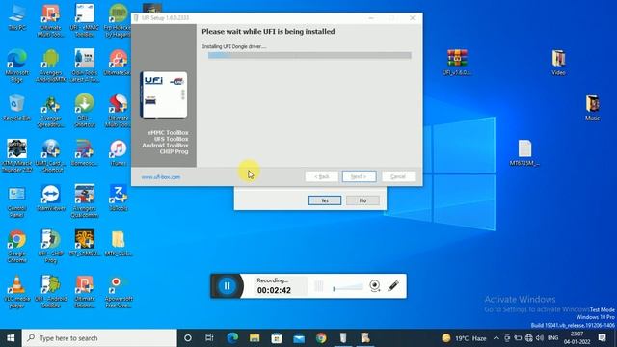Open the EFT Samsung desktop shortcut
Viewport: 617px width, 347px height.
point(84,243)
